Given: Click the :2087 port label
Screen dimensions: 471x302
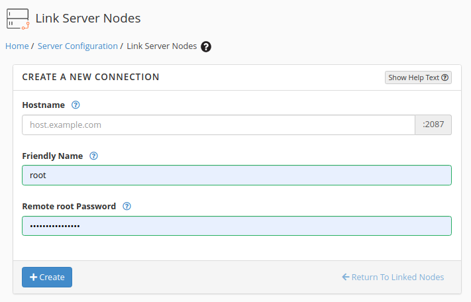Looking at the screenshot, I should pos(433,125).
